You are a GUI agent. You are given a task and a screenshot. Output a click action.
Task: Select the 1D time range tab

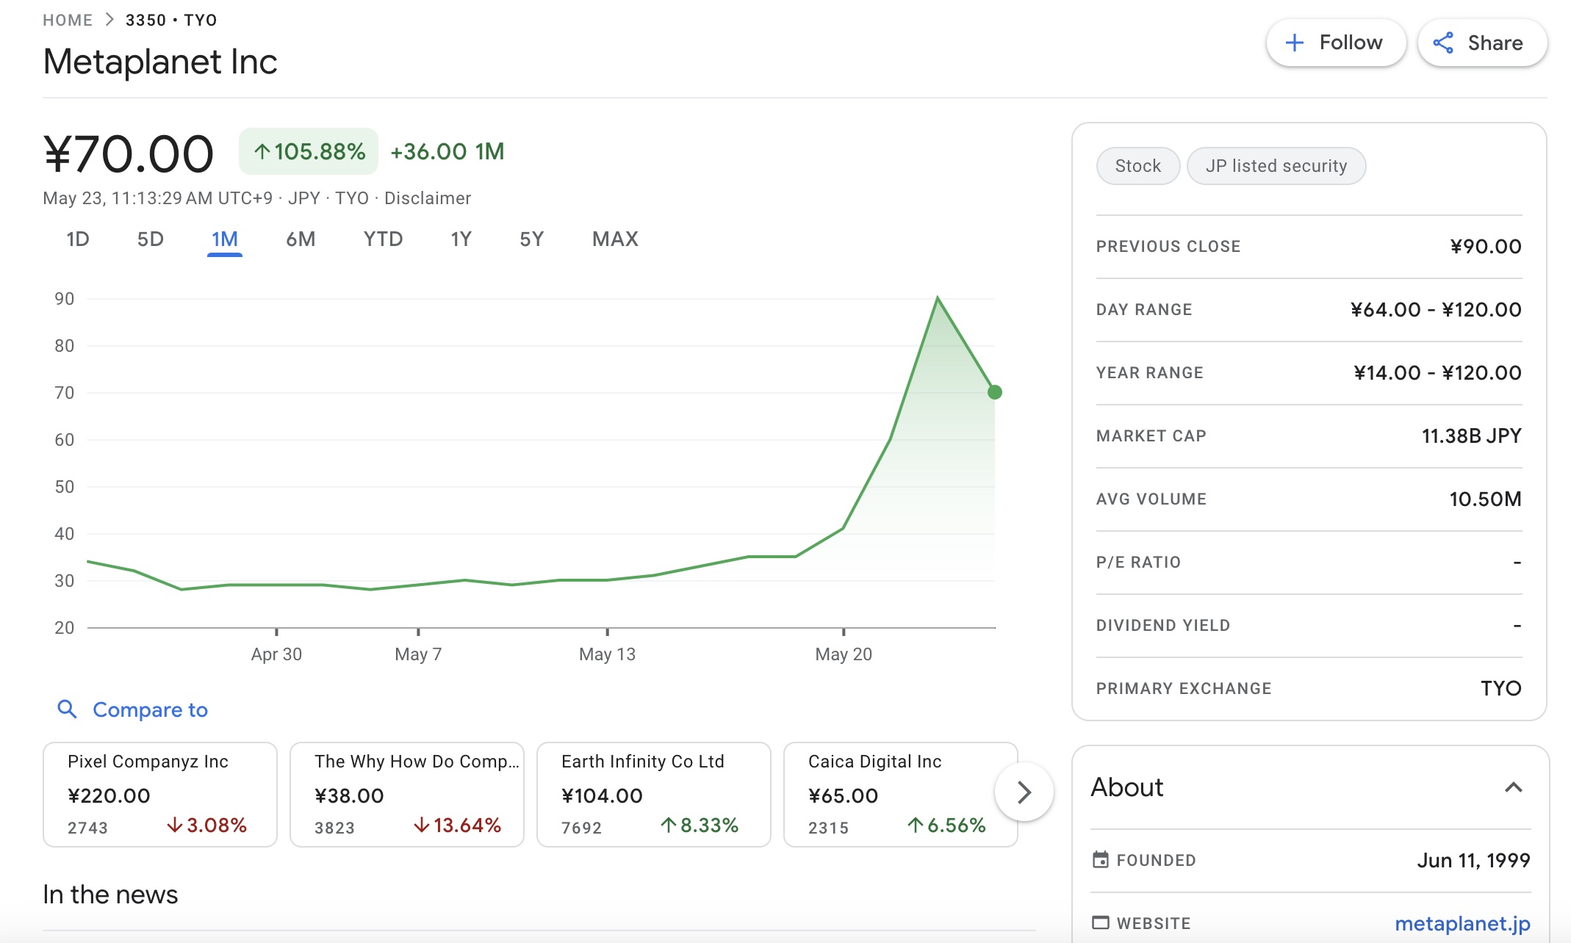click(78, 239)
